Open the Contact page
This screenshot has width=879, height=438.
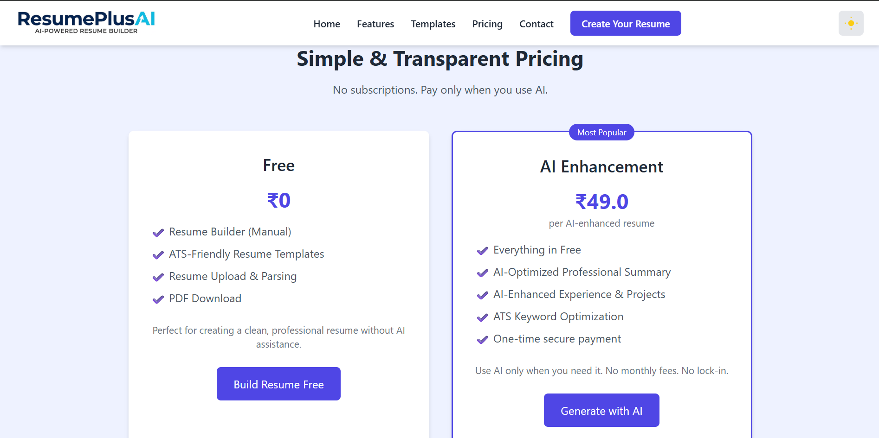click(x=536, y=24)
